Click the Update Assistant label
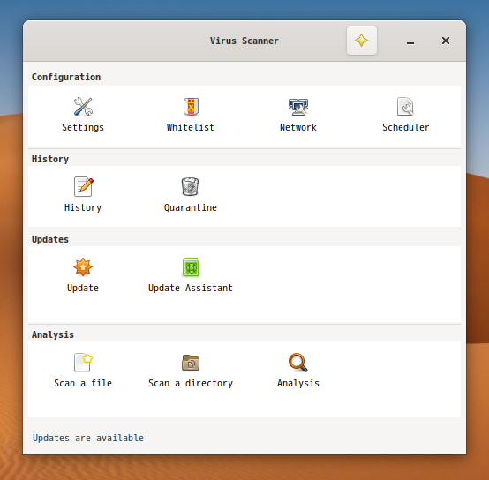489x480 pixels. coord(191,288)
